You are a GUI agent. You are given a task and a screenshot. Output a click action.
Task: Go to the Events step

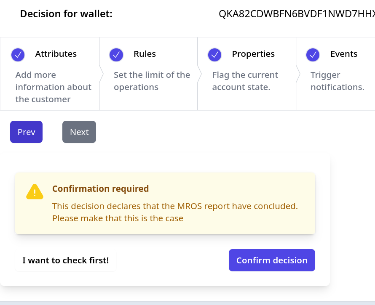(335, 74)
